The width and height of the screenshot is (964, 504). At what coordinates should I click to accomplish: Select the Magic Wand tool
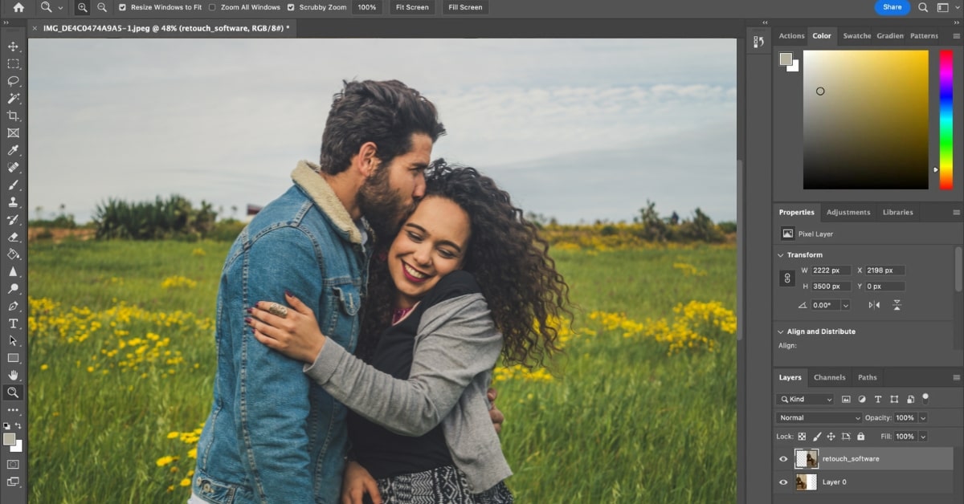13,99
